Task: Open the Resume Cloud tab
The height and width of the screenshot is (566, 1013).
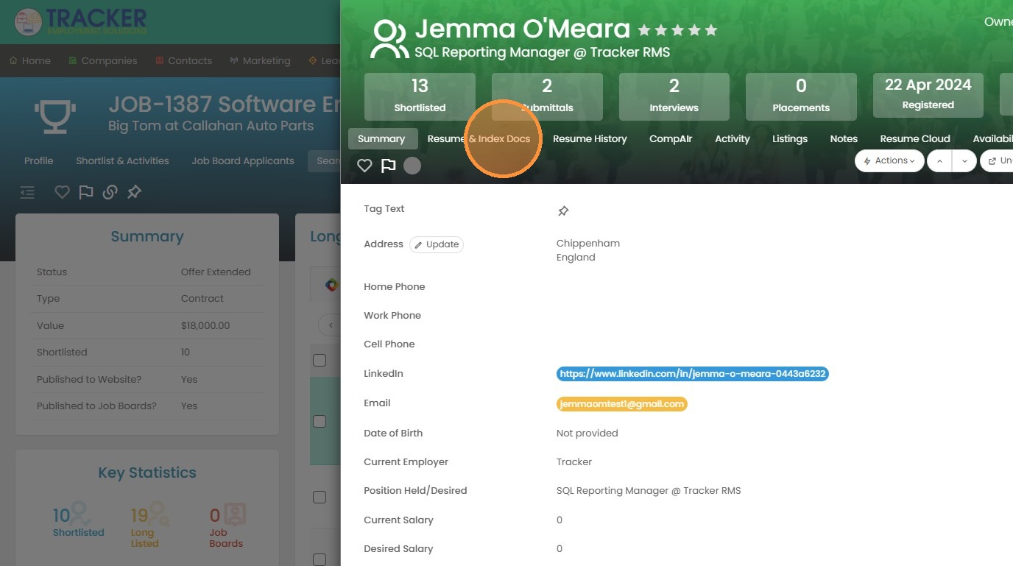Action: point(915,138)
